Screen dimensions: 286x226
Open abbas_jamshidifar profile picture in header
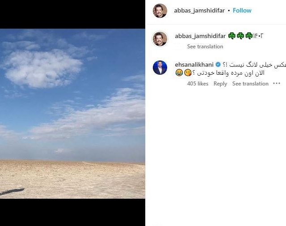pos(160,11)
